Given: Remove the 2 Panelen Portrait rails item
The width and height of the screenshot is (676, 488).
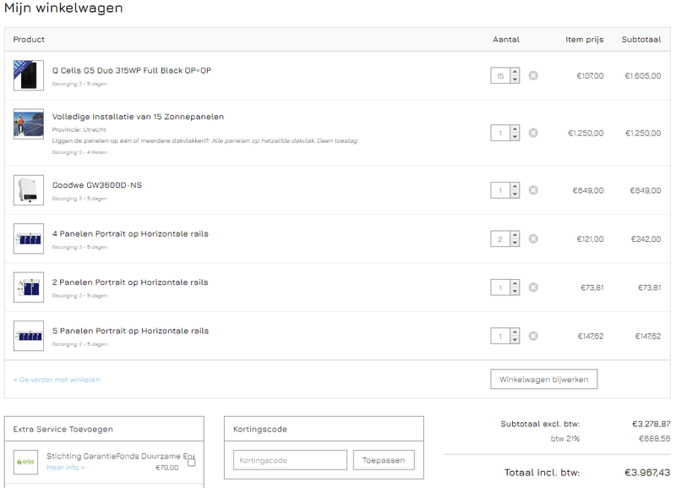Looking at the screenshot, I should coord(532,287).
